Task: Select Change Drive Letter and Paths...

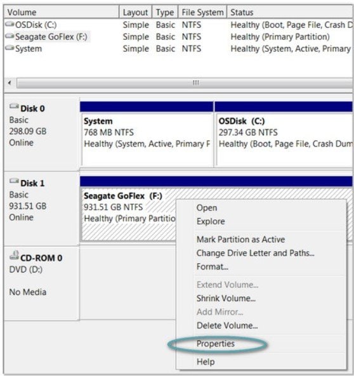Action: tap(256, 253)
